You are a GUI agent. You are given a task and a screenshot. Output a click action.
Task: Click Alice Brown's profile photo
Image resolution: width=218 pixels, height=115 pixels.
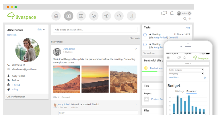point(28,50)
